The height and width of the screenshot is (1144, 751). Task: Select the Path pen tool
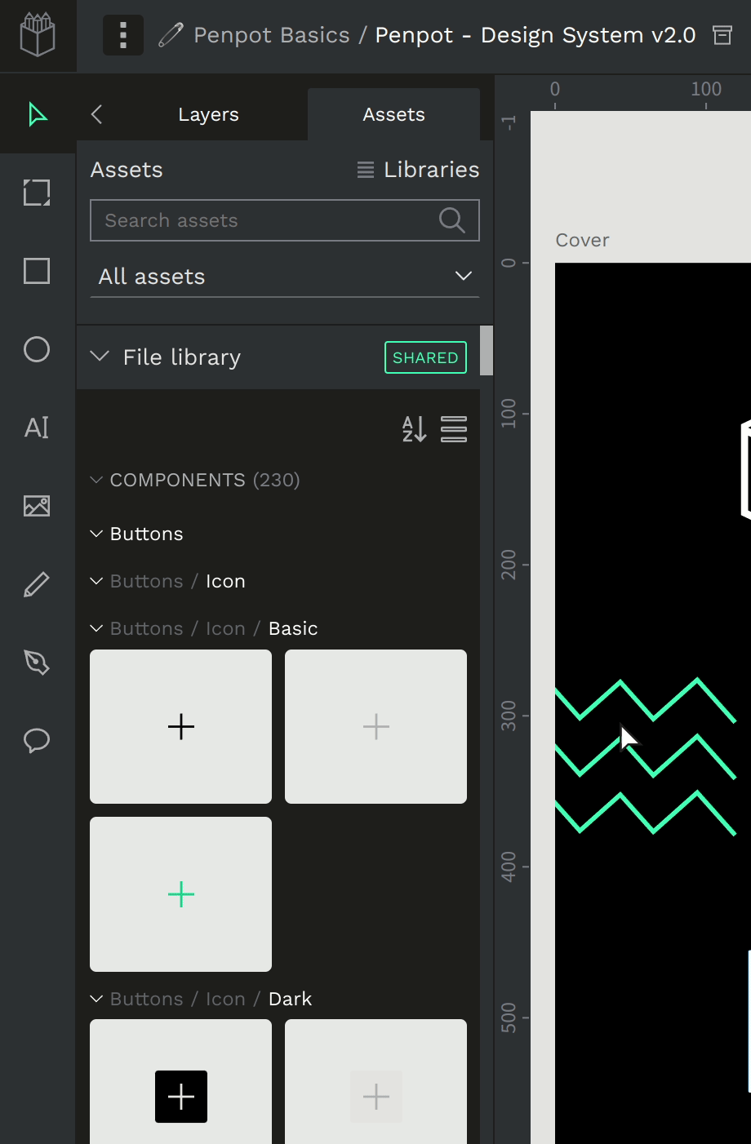click(37, 662)
